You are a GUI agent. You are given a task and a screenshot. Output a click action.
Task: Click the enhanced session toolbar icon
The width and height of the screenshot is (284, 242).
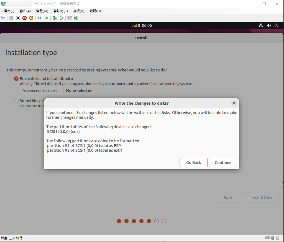pos(70,18)
